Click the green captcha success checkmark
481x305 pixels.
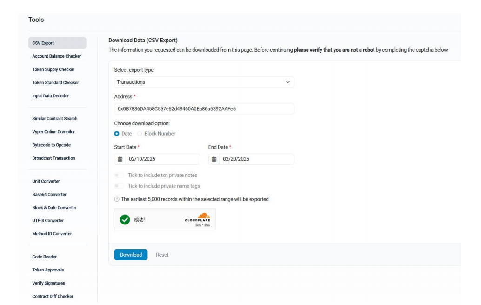coord(124,219)
